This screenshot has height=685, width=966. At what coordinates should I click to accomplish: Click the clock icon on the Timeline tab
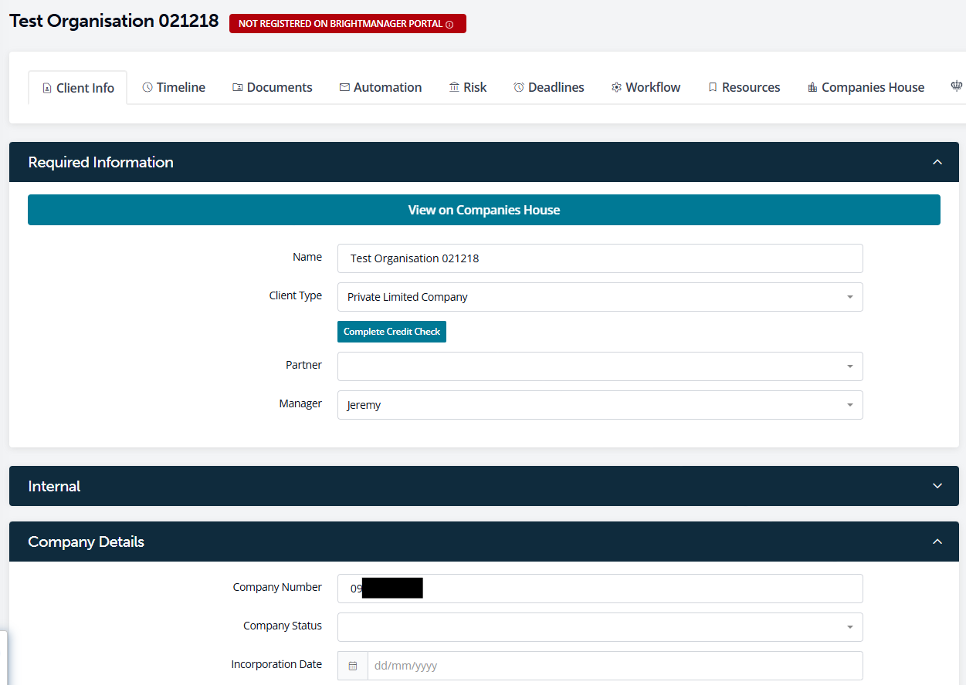tap(147, 87)
